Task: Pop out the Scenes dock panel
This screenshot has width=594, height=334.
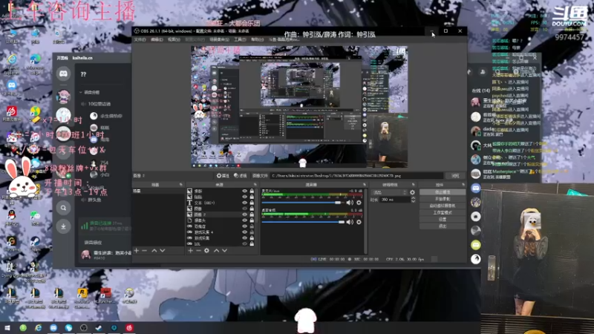Action: click(180, 184)
